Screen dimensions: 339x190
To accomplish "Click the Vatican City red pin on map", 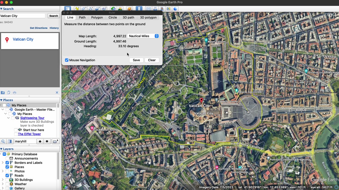I will (201, 100).
